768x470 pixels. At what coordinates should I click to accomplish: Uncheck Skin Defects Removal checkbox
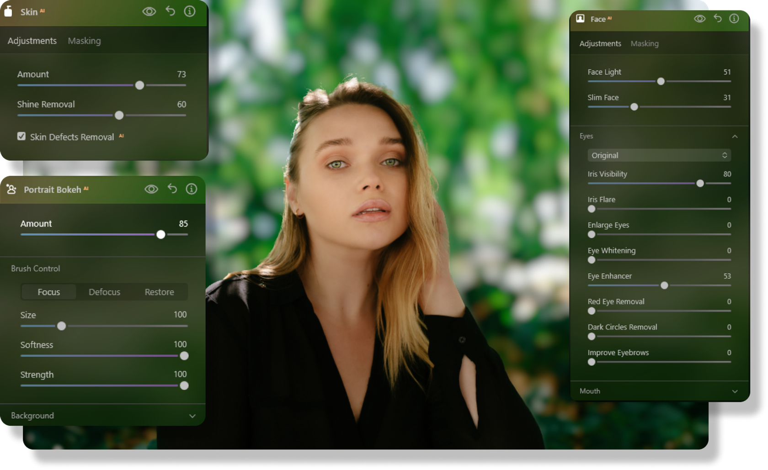point(21,136)
